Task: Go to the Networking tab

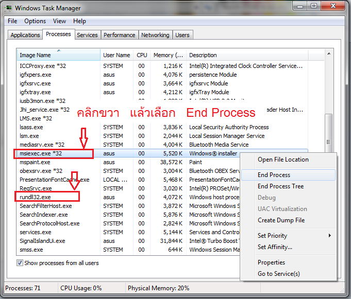Action: click(x=155, y=35)
